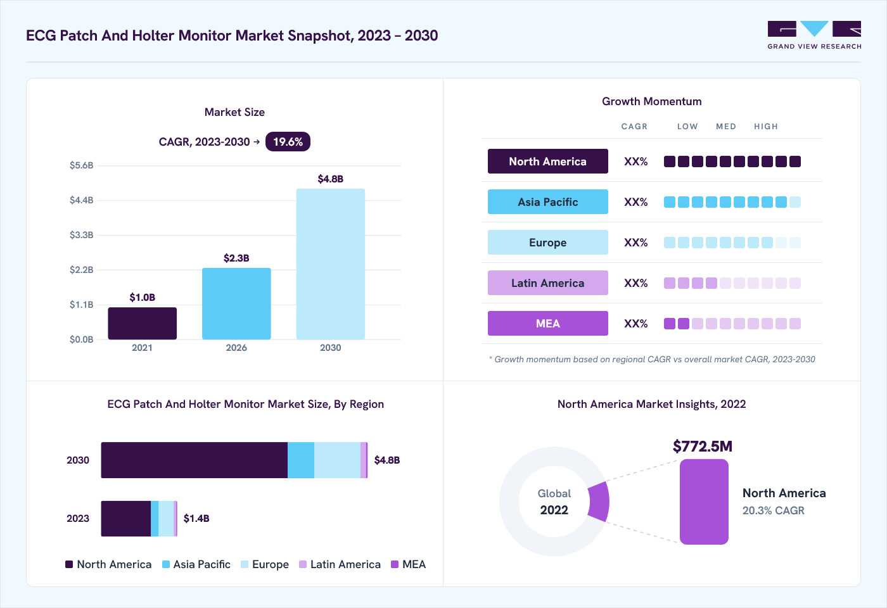Click the "North America Market Insights, 2022" heading
This screenshot has height=608, width=887.
(652, 404)
